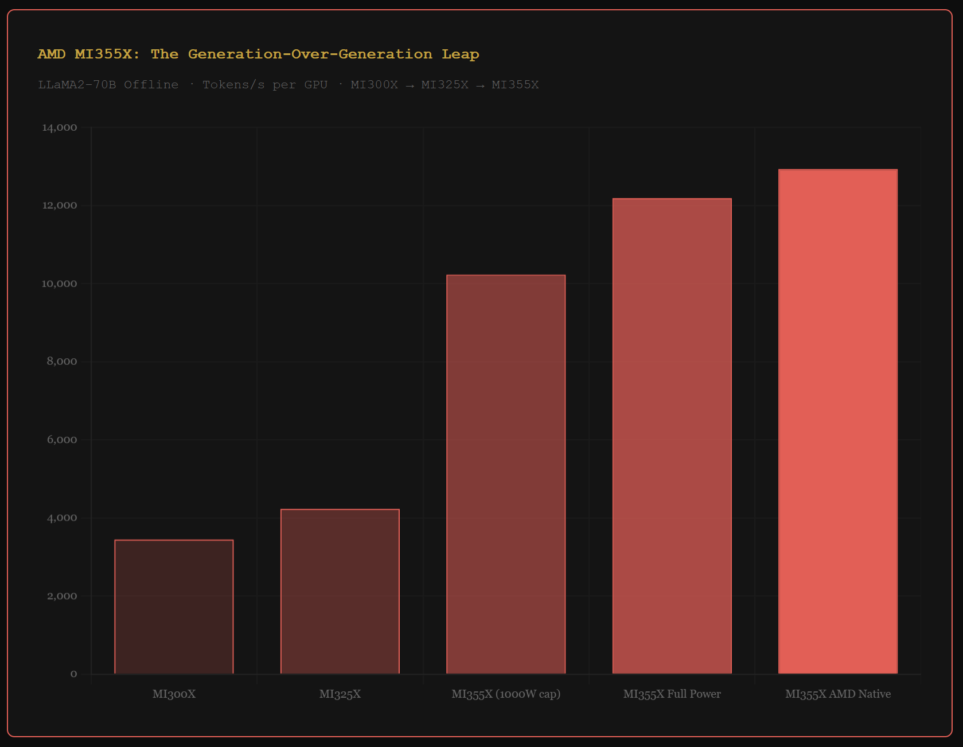Click the "10,000" y-axis value
The width and height of the screenshot is (963, 747).
pos(59,284)
